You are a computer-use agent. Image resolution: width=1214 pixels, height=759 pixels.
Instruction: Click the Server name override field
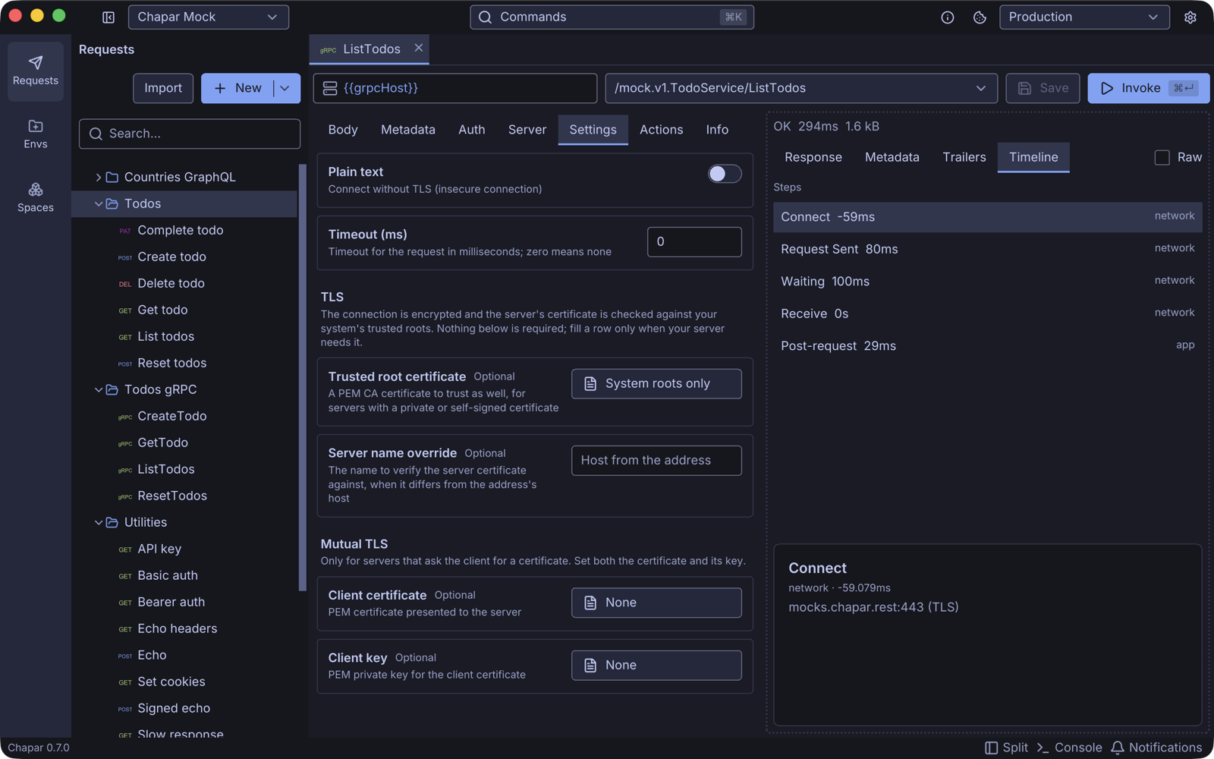pos(656,461)
